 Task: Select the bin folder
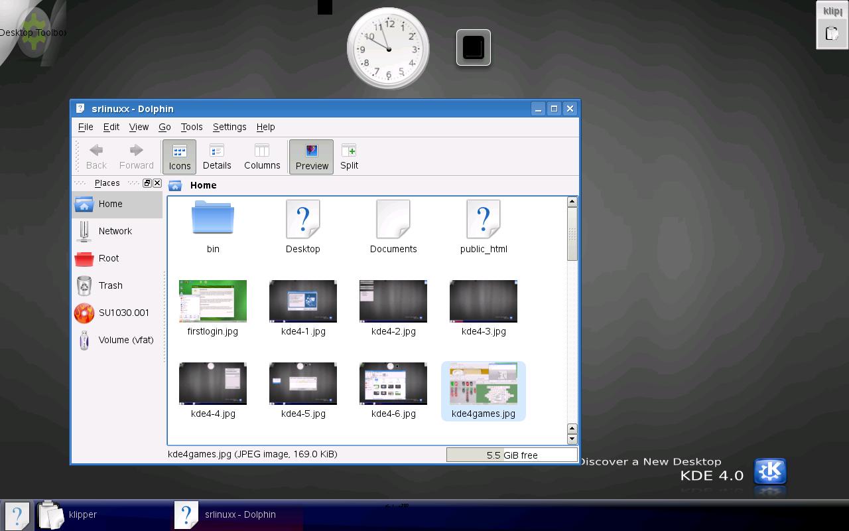pos(213,227)
